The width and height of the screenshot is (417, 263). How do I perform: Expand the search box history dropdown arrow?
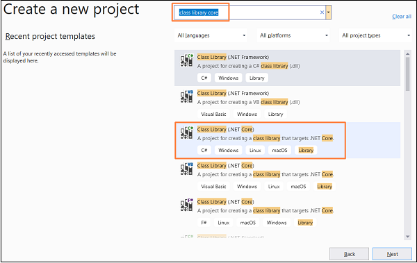329,12
